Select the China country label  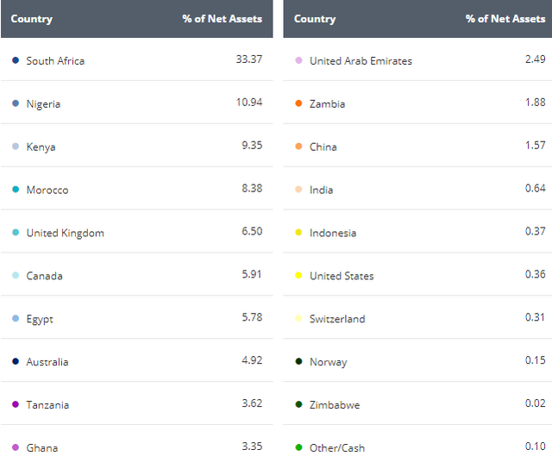pyautogui.click(x=323, y=147)
